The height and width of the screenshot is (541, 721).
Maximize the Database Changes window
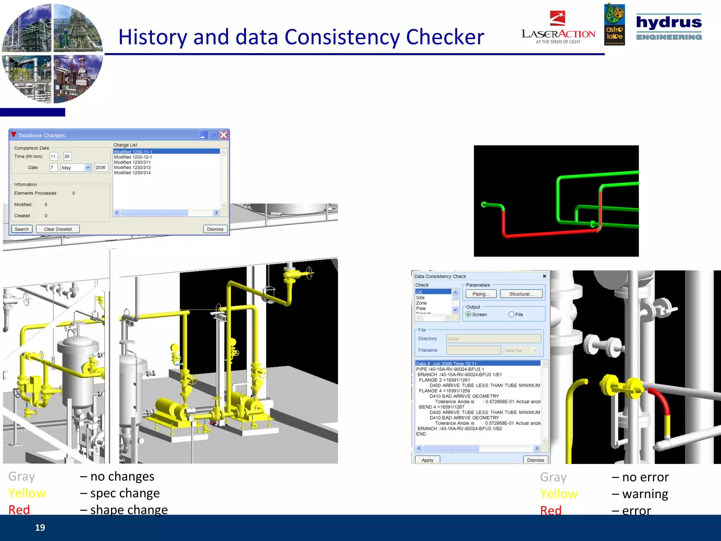213,135
